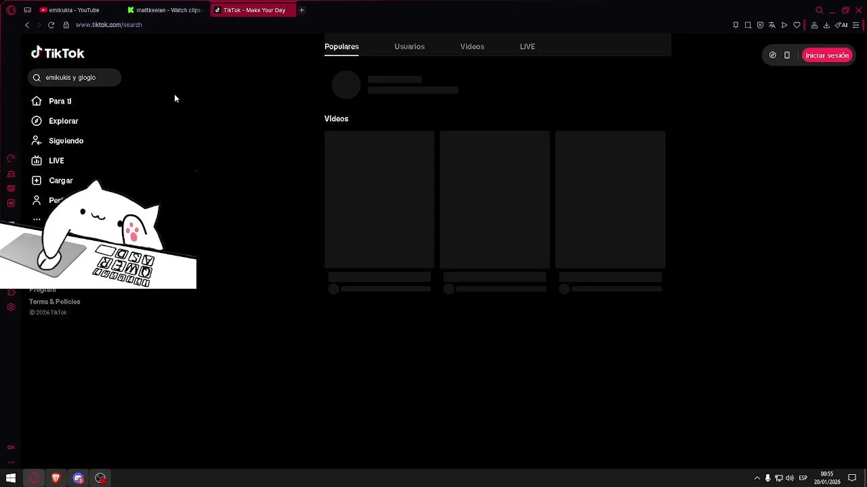Click the phone icon beside Iniciar sesión
The height and width of the screenshot is (487, 867).
pyautogui.click(x=787, y=55)
